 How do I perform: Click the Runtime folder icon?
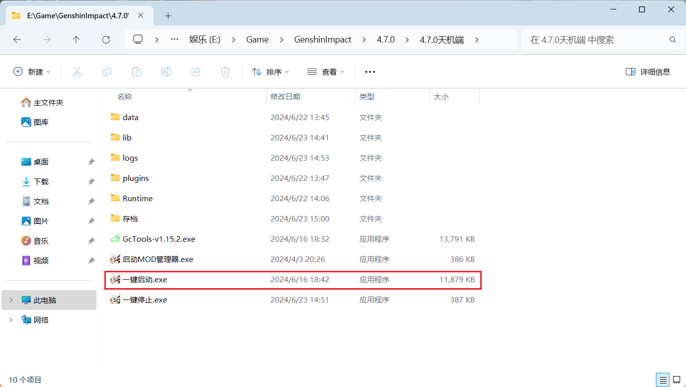point(115,198)
